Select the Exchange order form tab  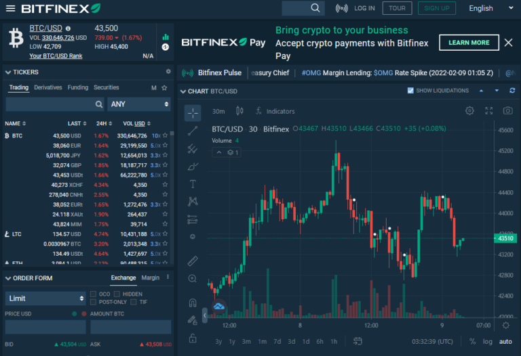[x=123, y=277]
